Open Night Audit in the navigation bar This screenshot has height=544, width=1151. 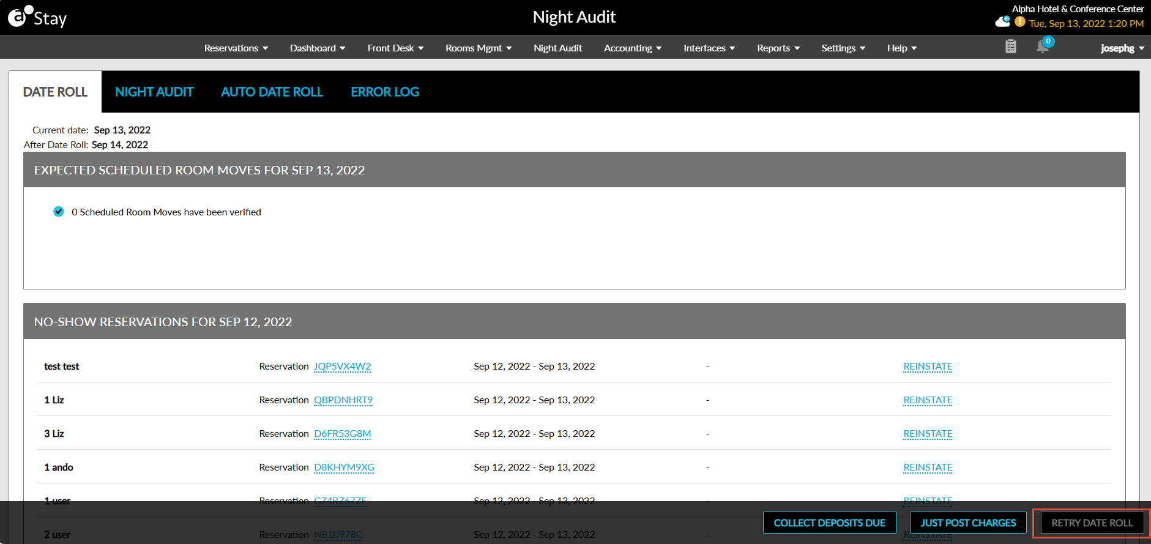click(558, 48)
